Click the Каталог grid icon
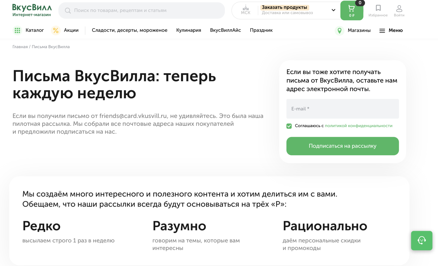The width and height of the screenshot is (438, 266). (17, 30)
